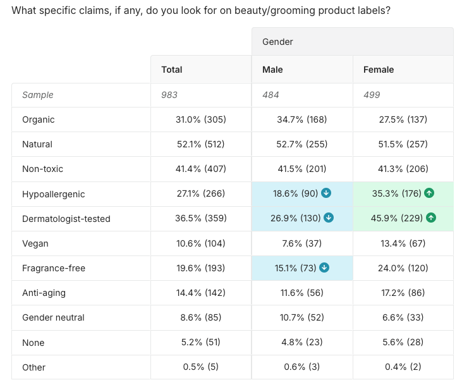Click down arrow in Male Dermatologist-tested cell
This screenshot has width=462, height=387.
[329, 218]
